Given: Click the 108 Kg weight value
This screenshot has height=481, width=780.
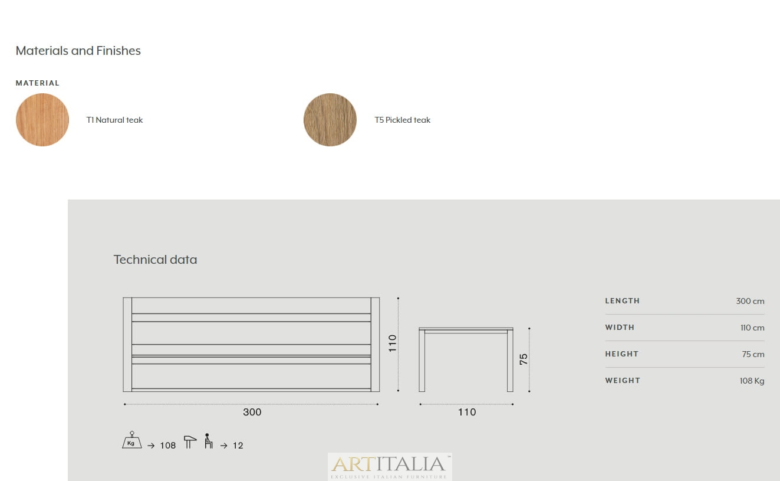Looking at the screenshot, I should (x=752, y=381).
